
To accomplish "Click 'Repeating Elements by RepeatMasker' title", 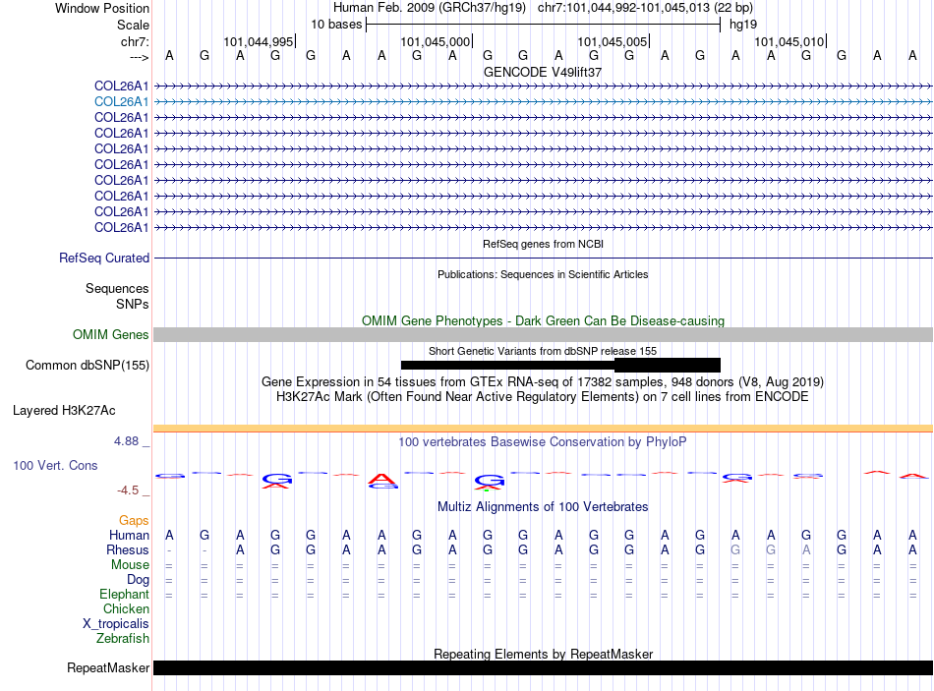I will 543,654.
